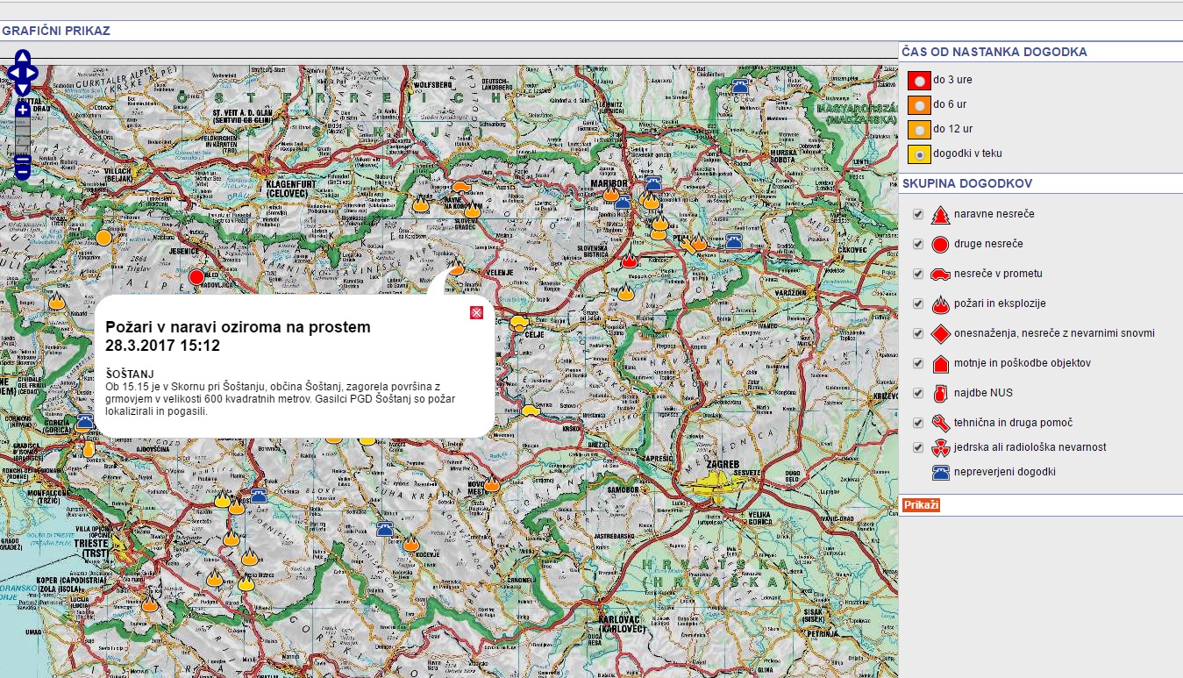Click the 'ČAS OD NASTANKA DOGODKA' heading
The height and width of the screenshot is (678, 1183).
[994, 52]
